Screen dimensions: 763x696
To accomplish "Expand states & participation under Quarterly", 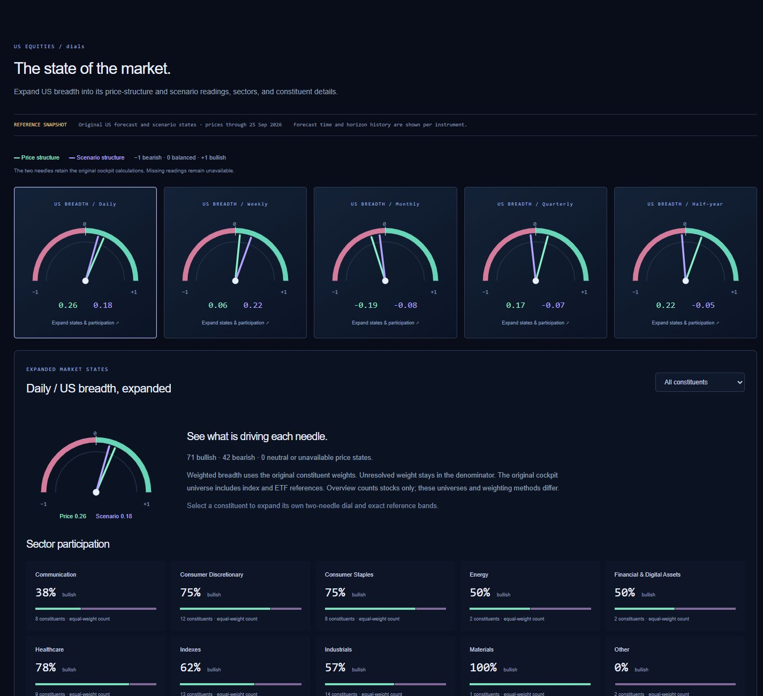I will click(535, 323).
